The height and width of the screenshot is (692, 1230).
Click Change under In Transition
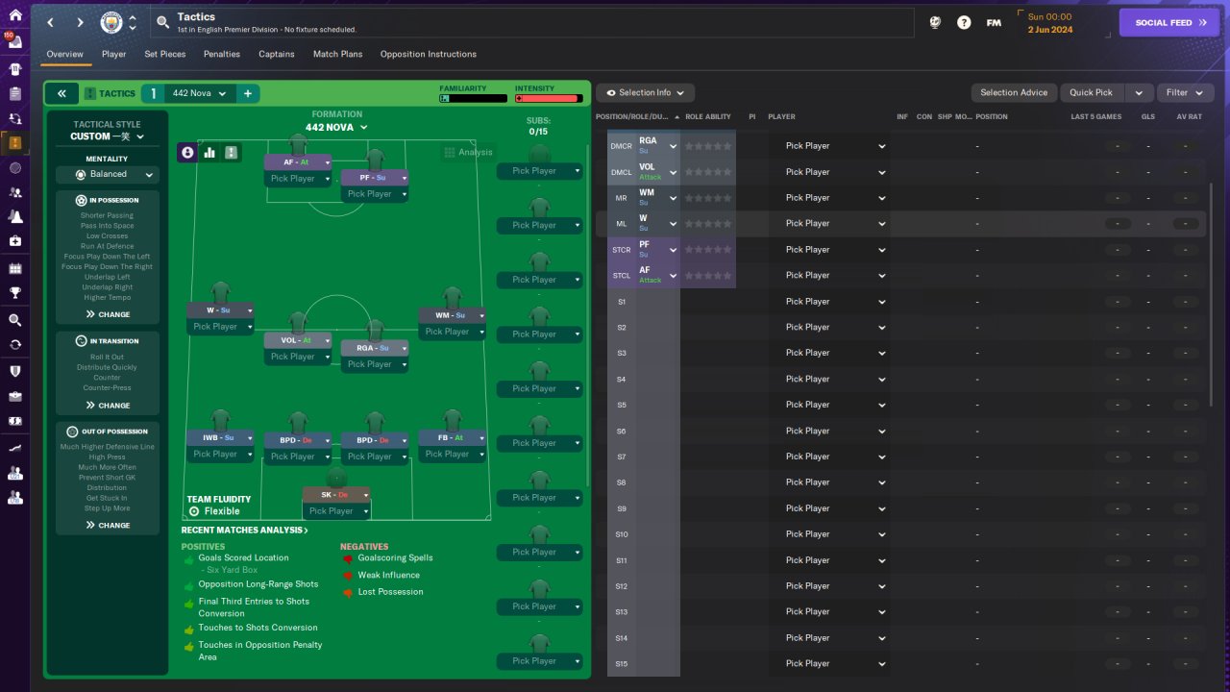click(107, 406)
